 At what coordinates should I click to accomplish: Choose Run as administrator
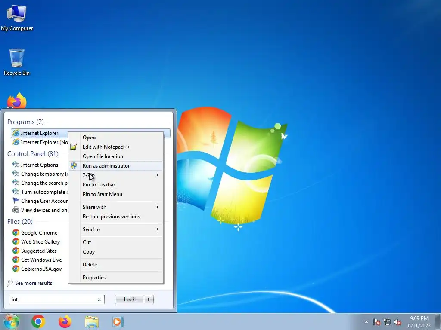[x=115, y=165]
